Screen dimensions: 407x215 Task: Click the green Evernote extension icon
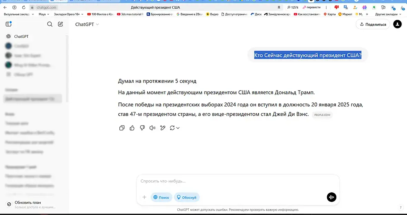coord(374,8)
